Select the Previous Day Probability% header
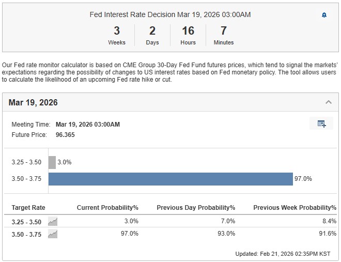 tap(196, 207)
